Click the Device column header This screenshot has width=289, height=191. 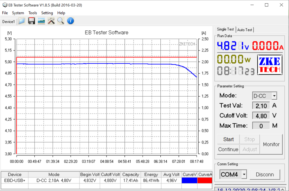pyautogui.click(x=15, y=175)
